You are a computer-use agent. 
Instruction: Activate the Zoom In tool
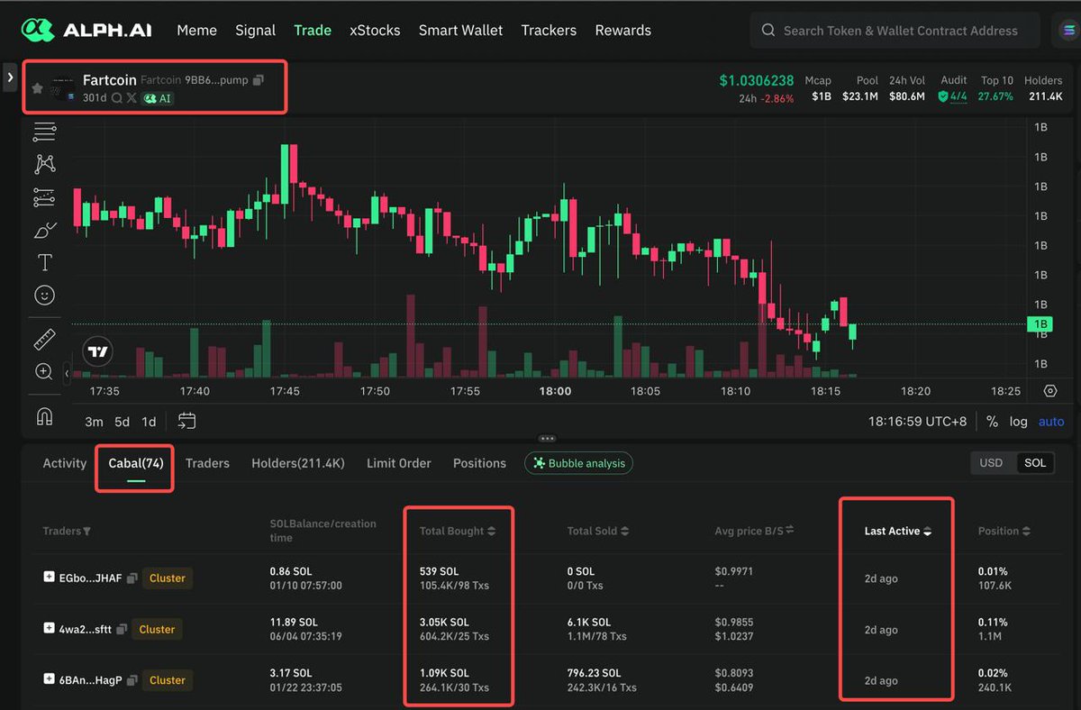pos(44,371)
